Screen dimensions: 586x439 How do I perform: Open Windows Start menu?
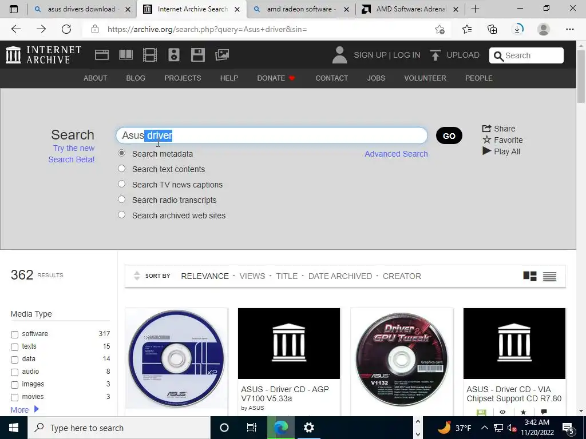(14, 428)
